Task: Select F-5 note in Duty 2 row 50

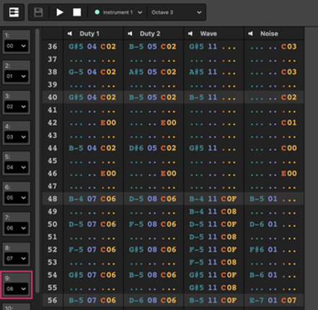Action: (136, 224)
